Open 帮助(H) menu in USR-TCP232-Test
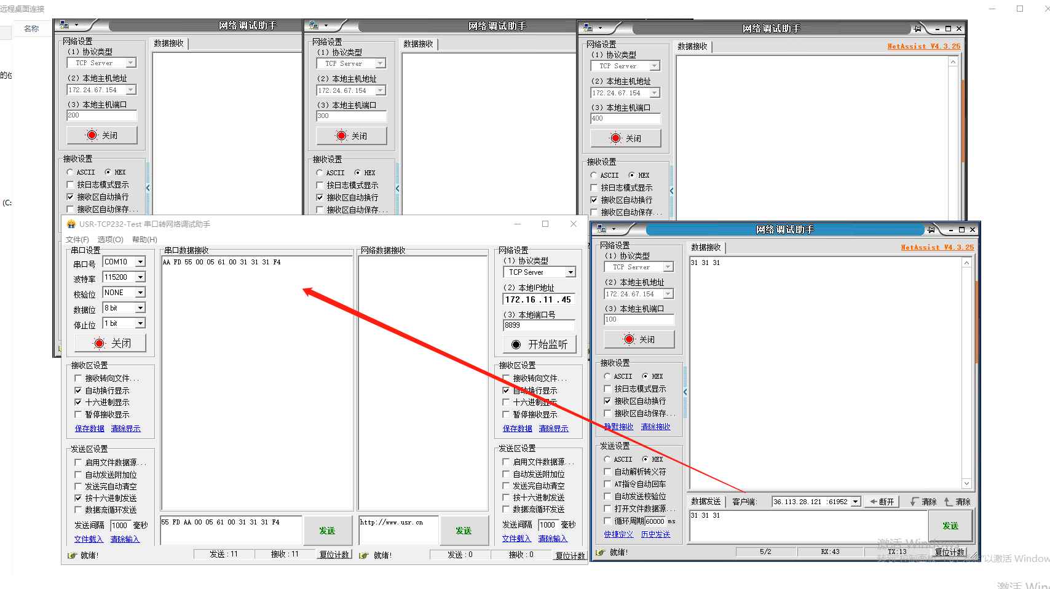1050x589 pixels. click(144, 239)
